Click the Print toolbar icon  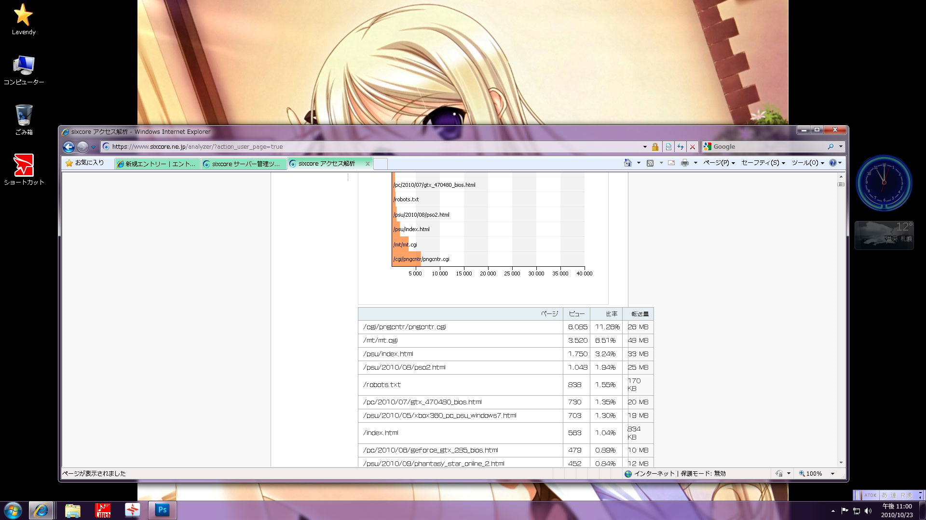(x=684, y=163)
